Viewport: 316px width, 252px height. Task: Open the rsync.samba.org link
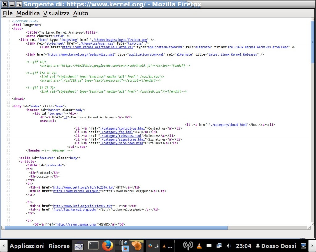coord(77,225)
